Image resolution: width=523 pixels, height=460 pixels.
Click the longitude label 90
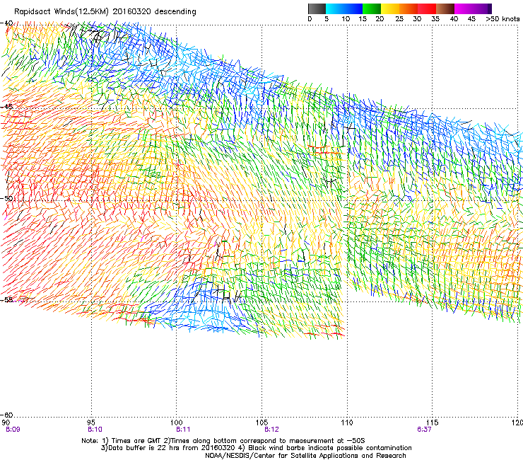[6, 422]
